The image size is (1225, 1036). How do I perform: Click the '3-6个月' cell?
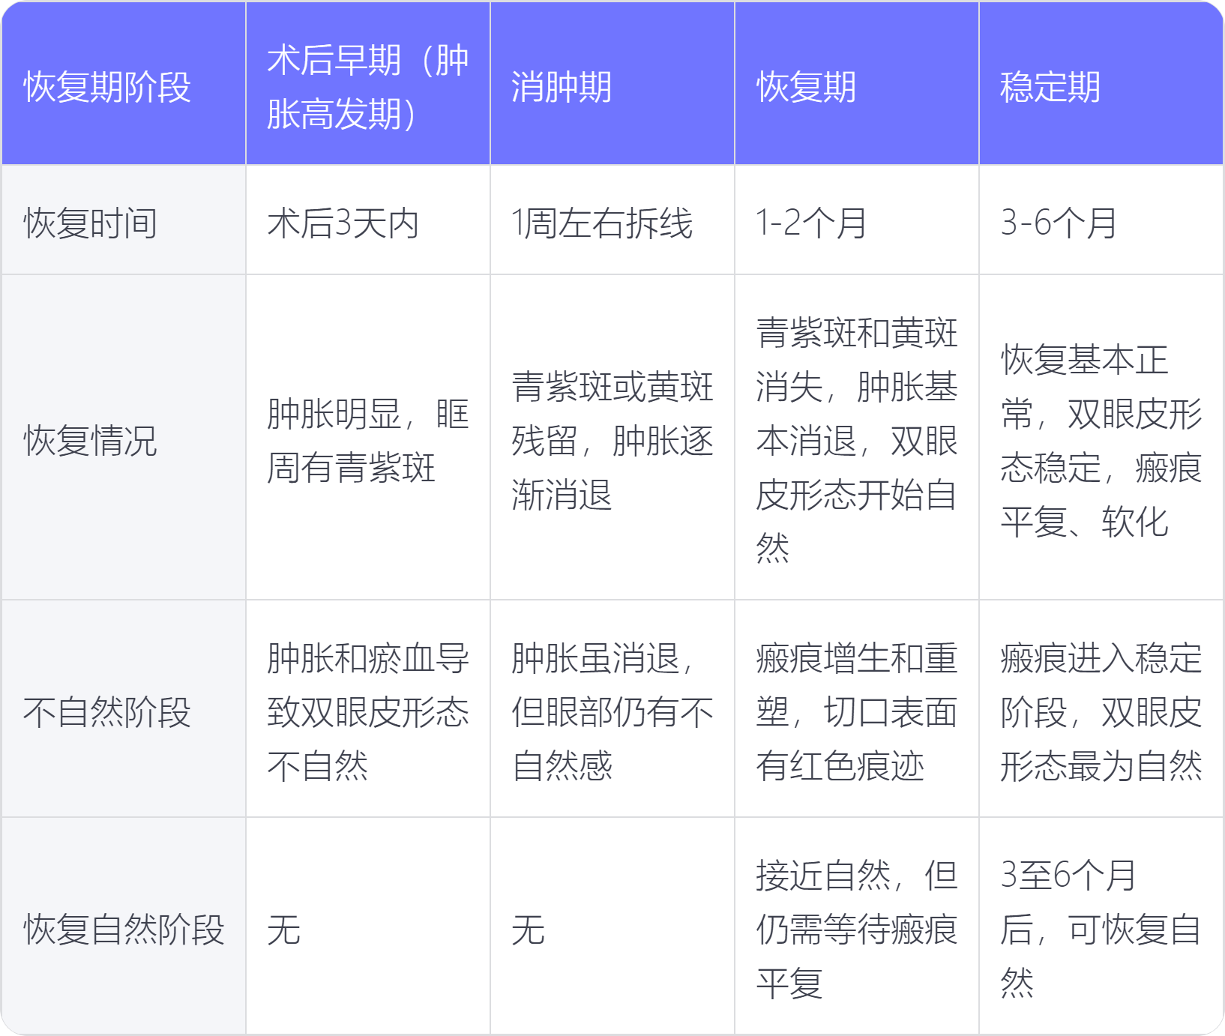(x=1059, y=223)
